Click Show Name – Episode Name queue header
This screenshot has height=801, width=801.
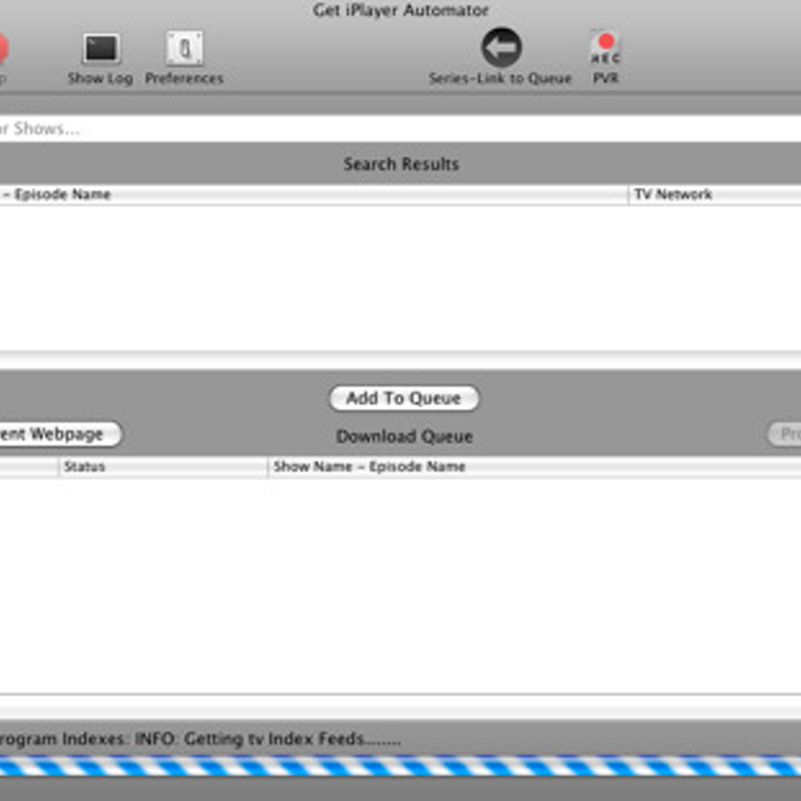(535, 467)
